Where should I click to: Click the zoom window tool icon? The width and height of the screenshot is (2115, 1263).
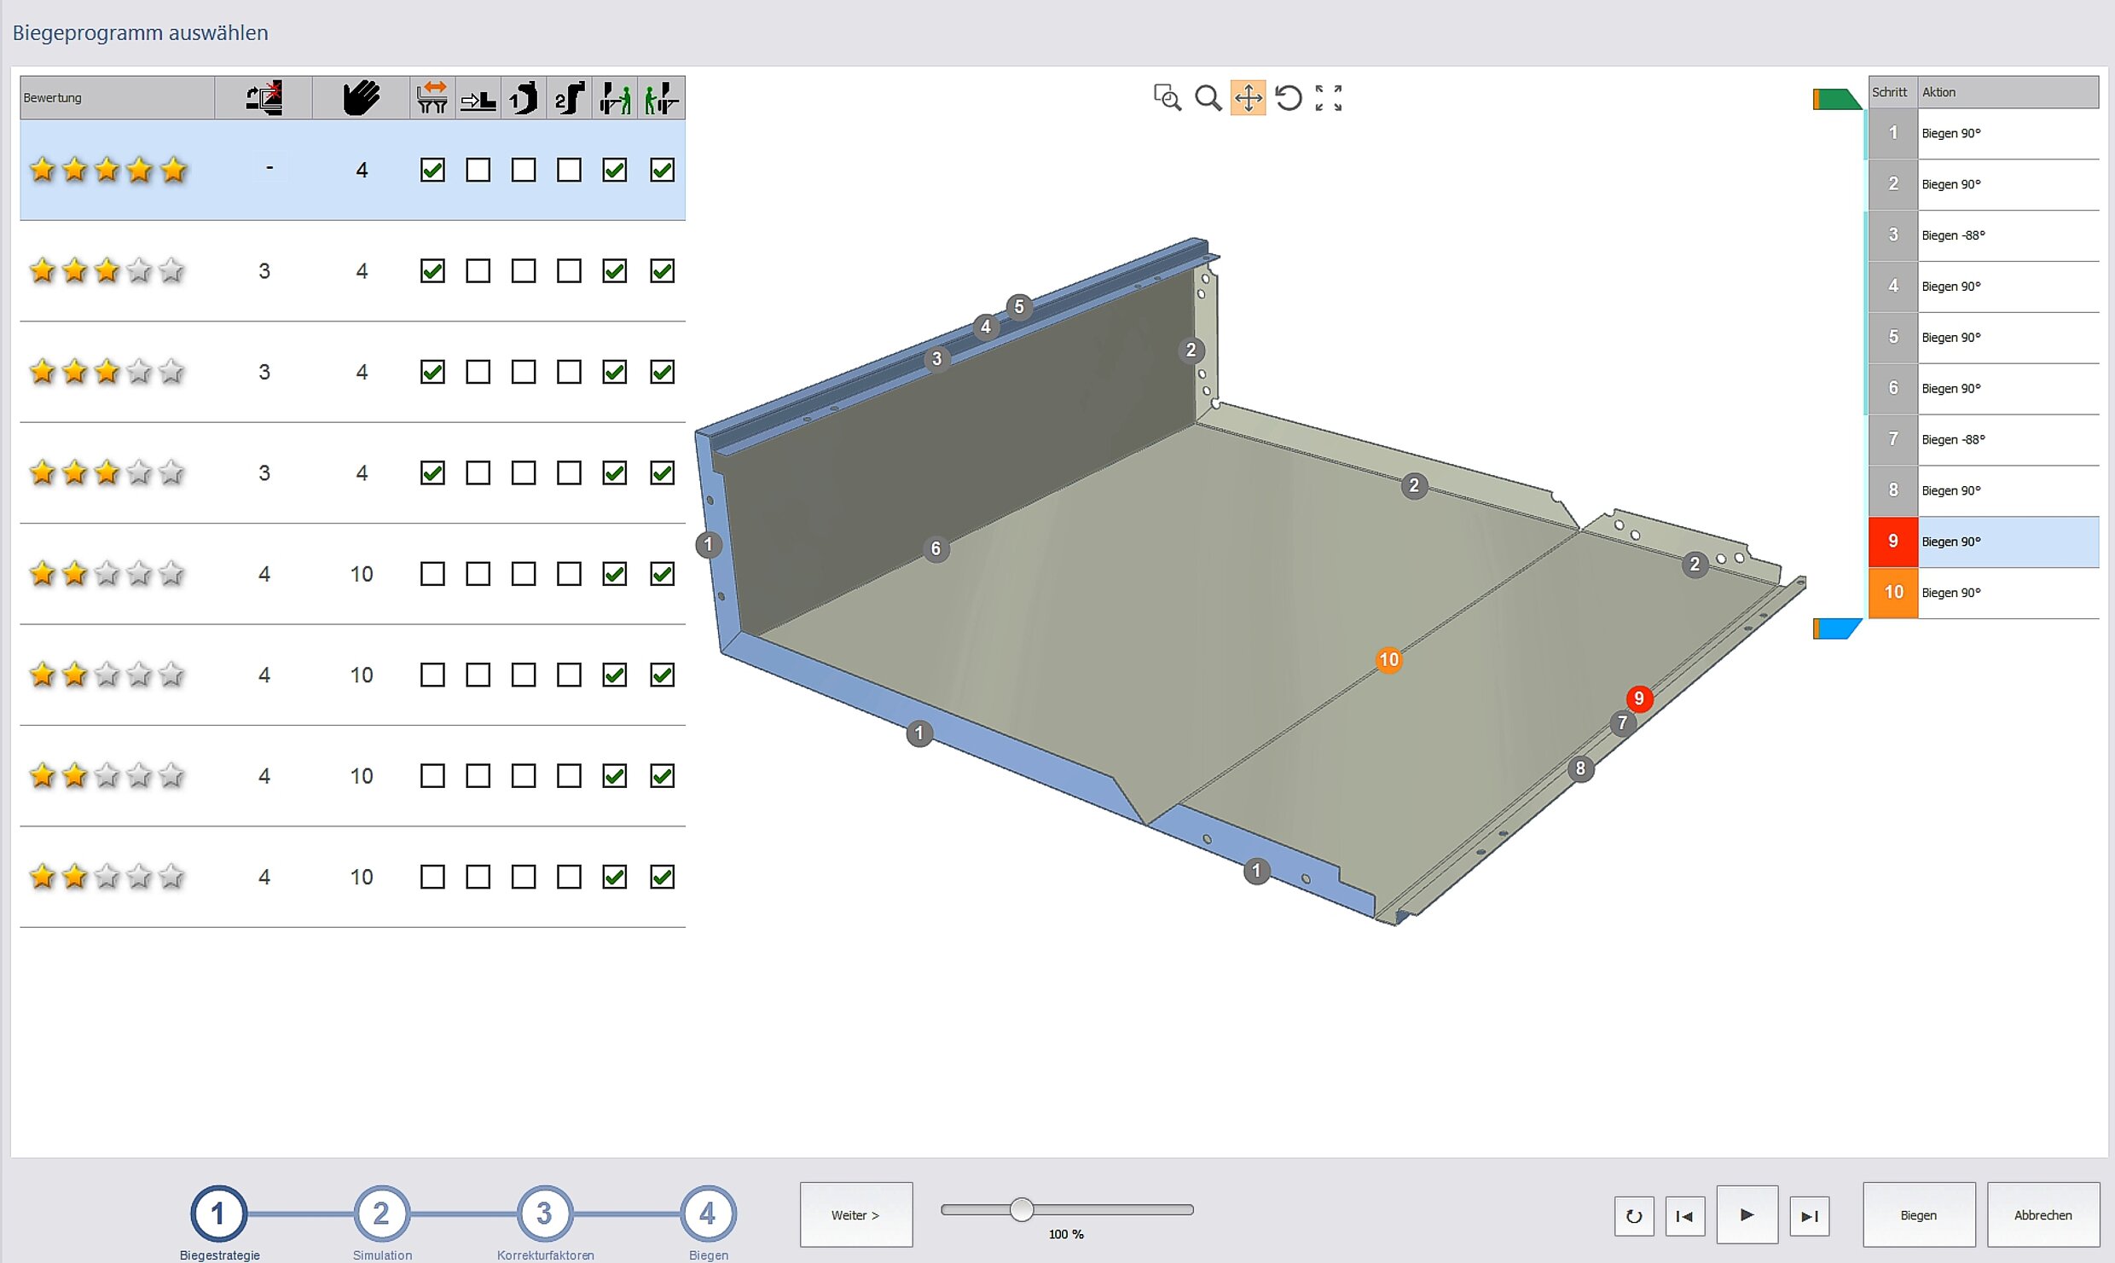[1167, 98]
